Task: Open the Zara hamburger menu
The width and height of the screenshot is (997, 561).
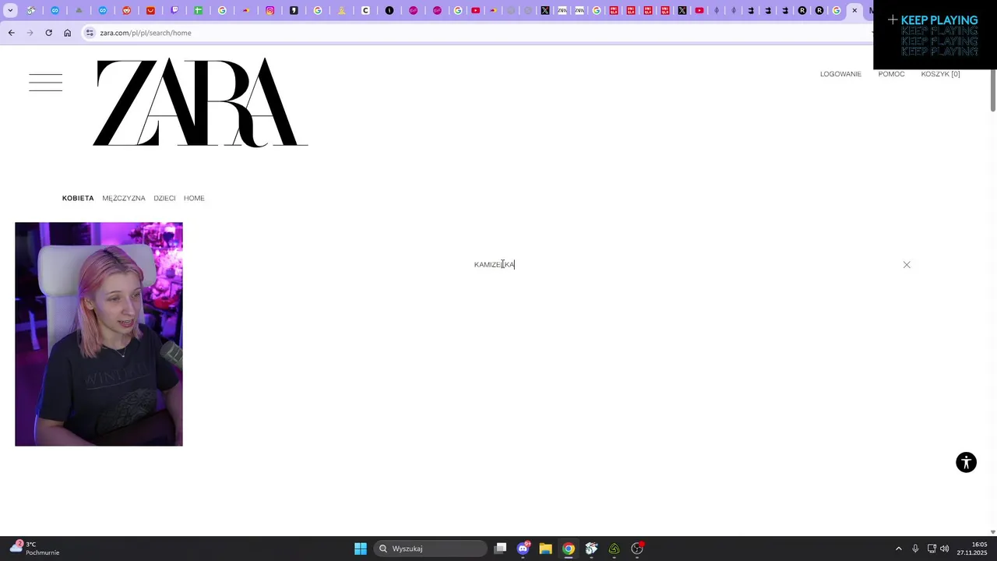Action: 45,83
